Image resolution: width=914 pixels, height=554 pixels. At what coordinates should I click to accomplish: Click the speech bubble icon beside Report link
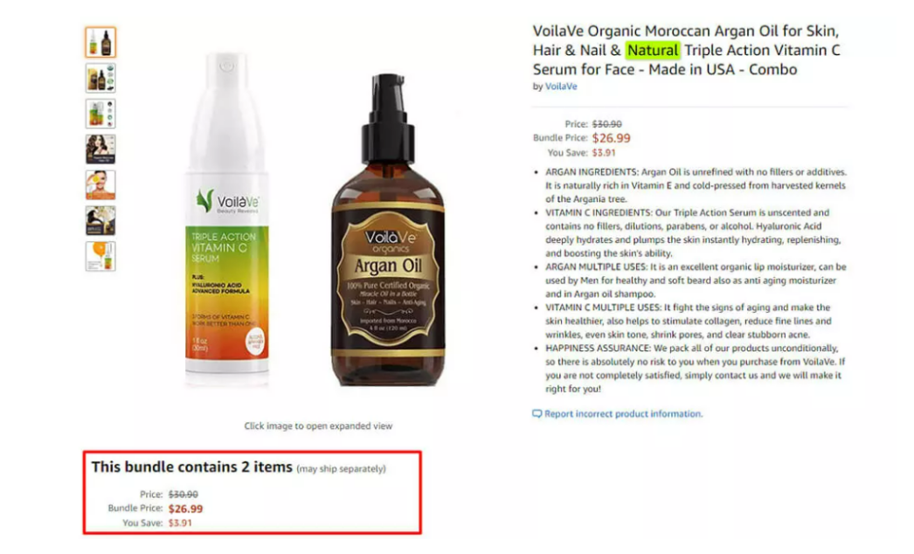[537, 414]
